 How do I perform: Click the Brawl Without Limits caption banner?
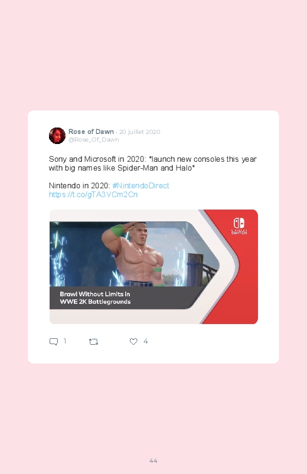point(121,298)
